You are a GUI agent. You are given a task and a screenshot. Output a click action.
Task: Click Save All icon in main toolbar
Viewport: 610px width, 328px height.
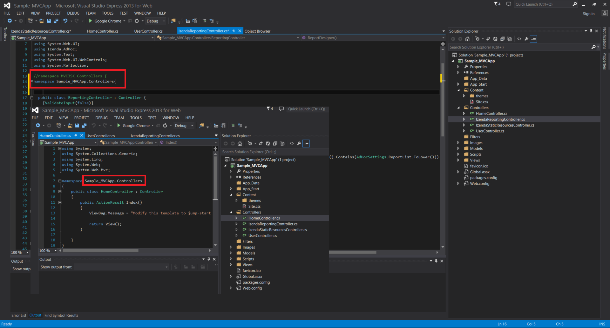[56, 21]
